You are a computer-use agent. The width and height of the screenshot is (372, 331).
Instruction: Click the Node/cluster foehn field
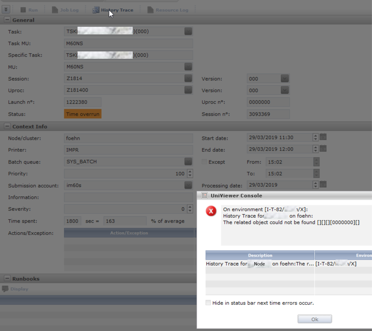(128, 138)
